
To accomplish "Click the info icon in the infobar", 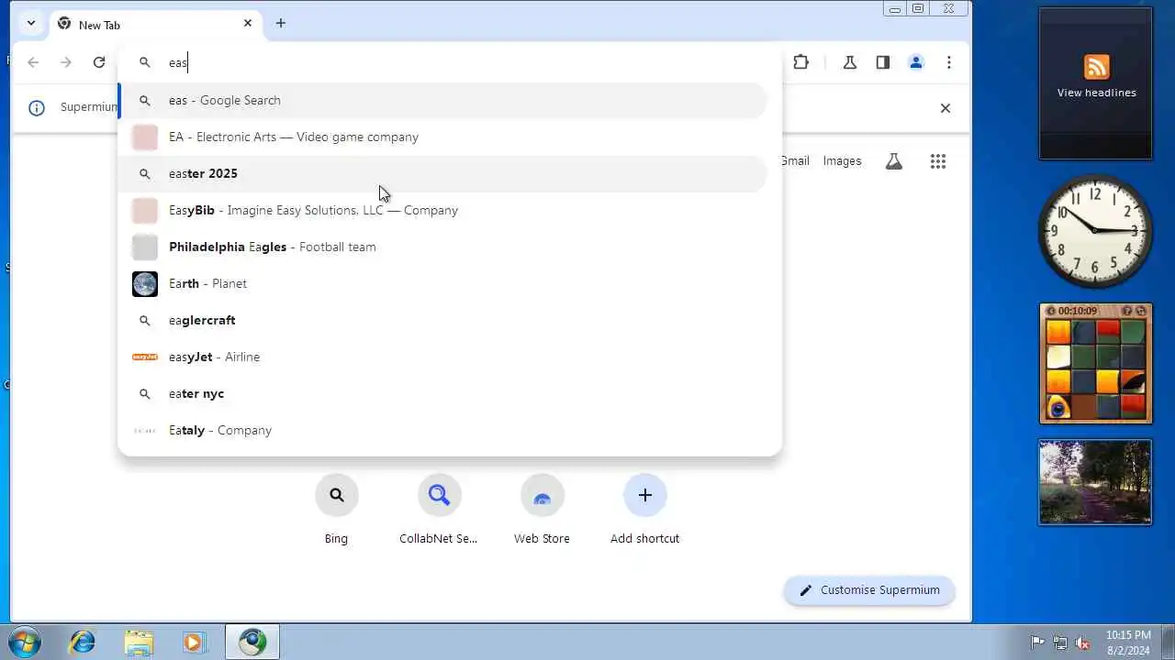I will (37, 108).
